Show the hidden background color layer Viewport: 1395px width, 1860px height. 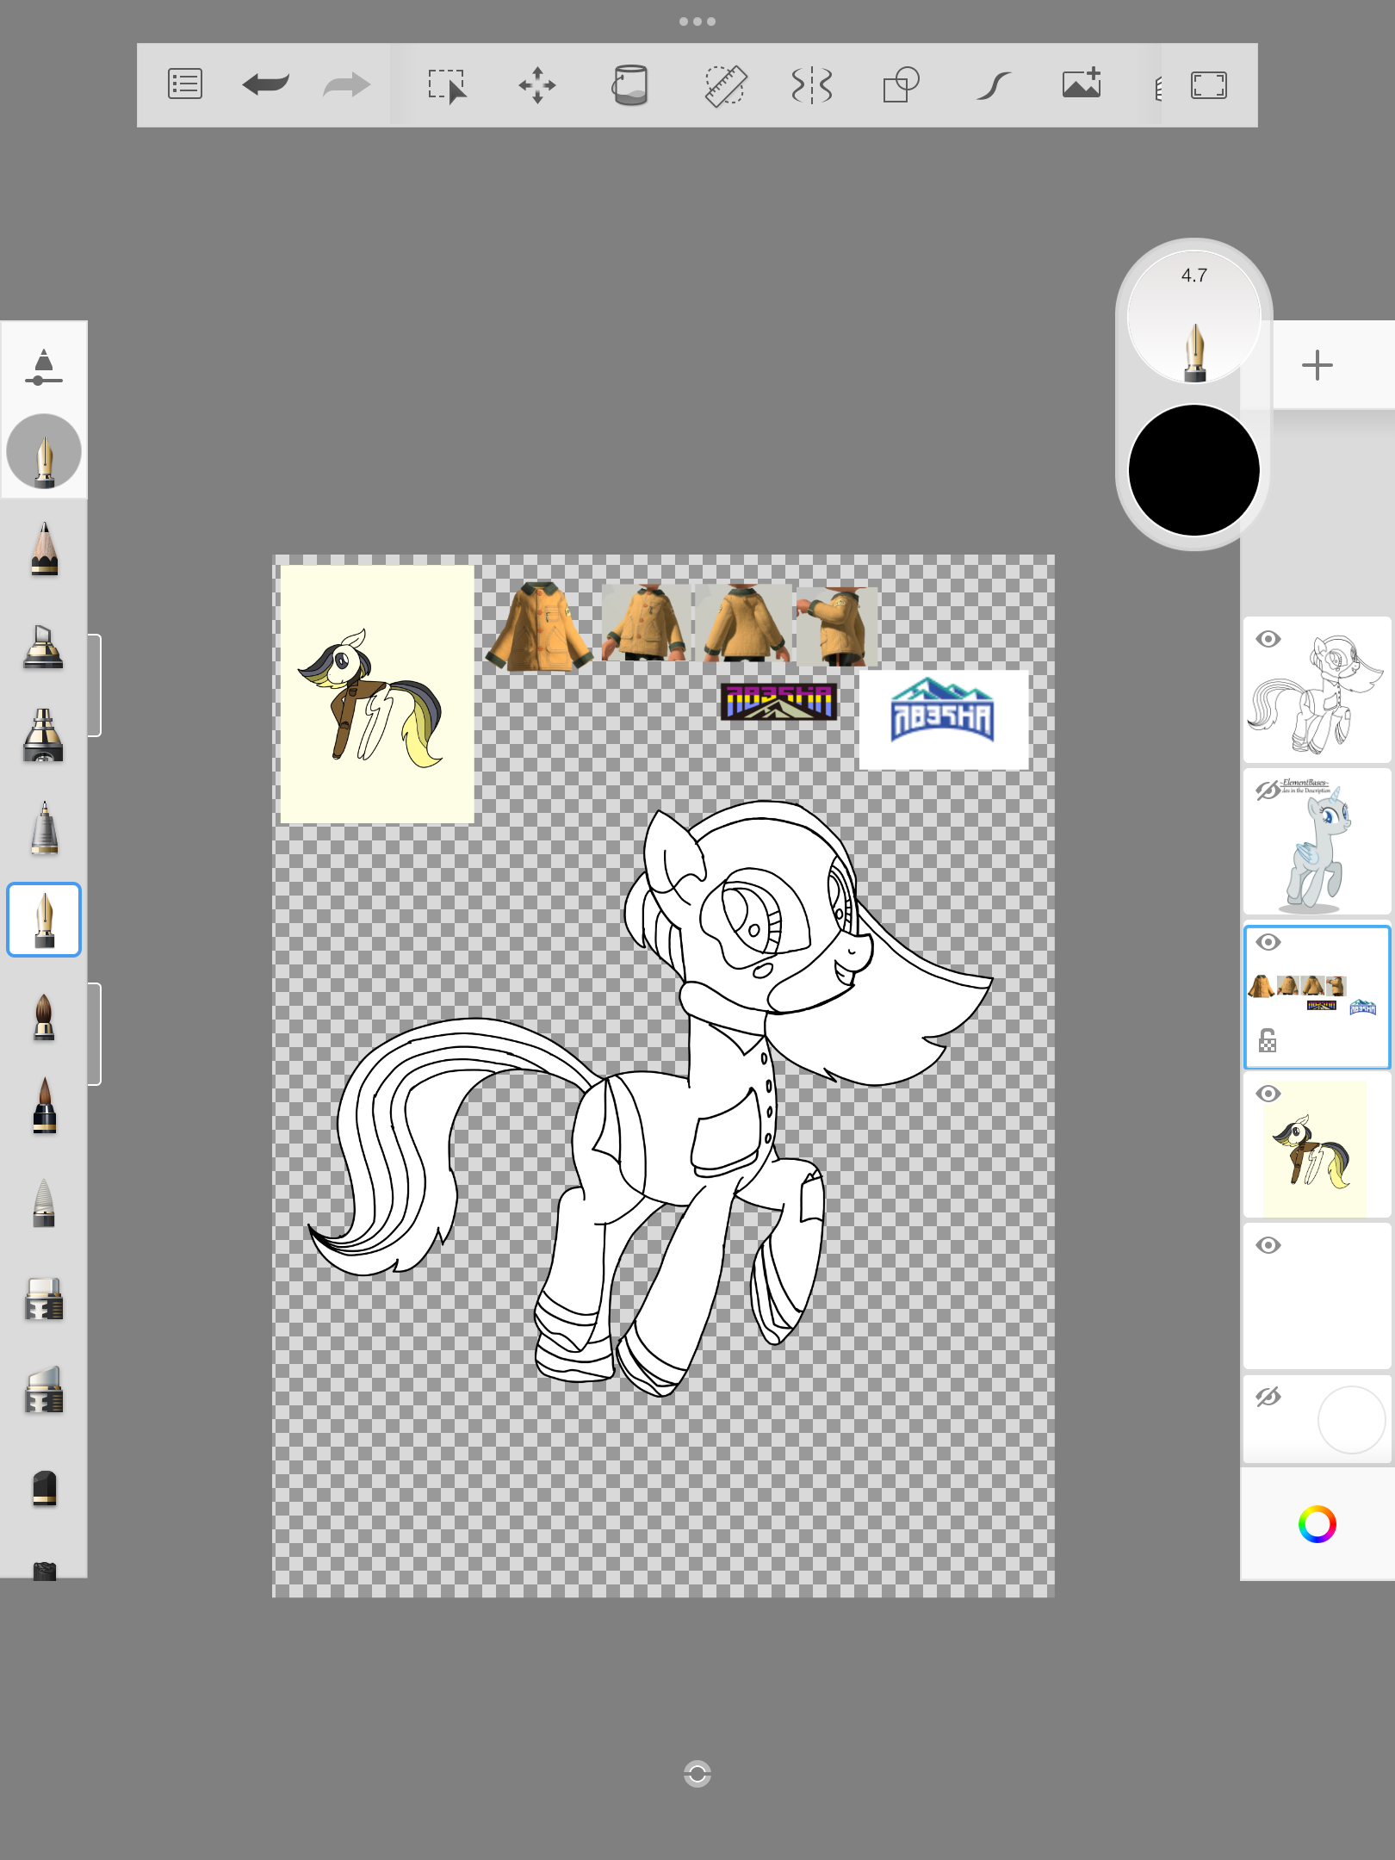(x=1268, y=1396)
